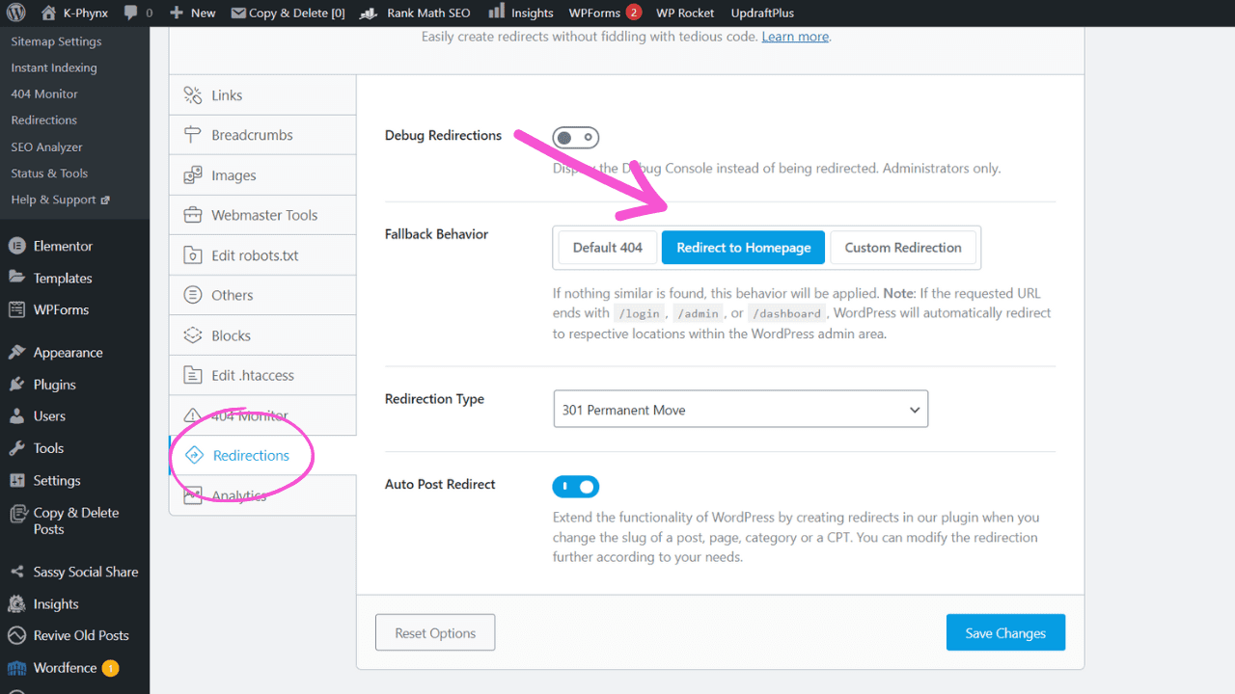Disable the Auto Post Redirect toggle

(x=576, y=486)
